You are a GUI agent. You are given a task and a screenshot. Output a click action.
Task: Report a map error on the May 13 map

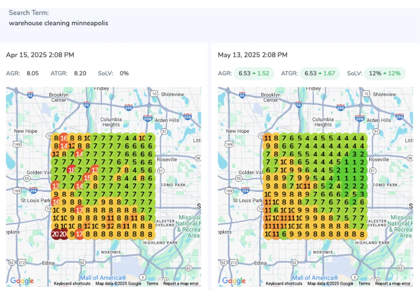(393, 284)
